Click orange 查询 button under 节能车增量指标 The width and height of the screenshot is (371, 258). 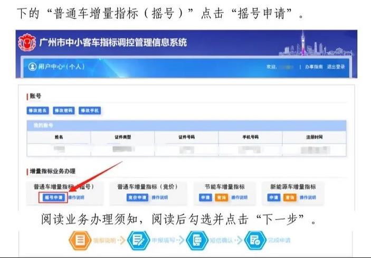pyautogui.click(x=222, y=197)
